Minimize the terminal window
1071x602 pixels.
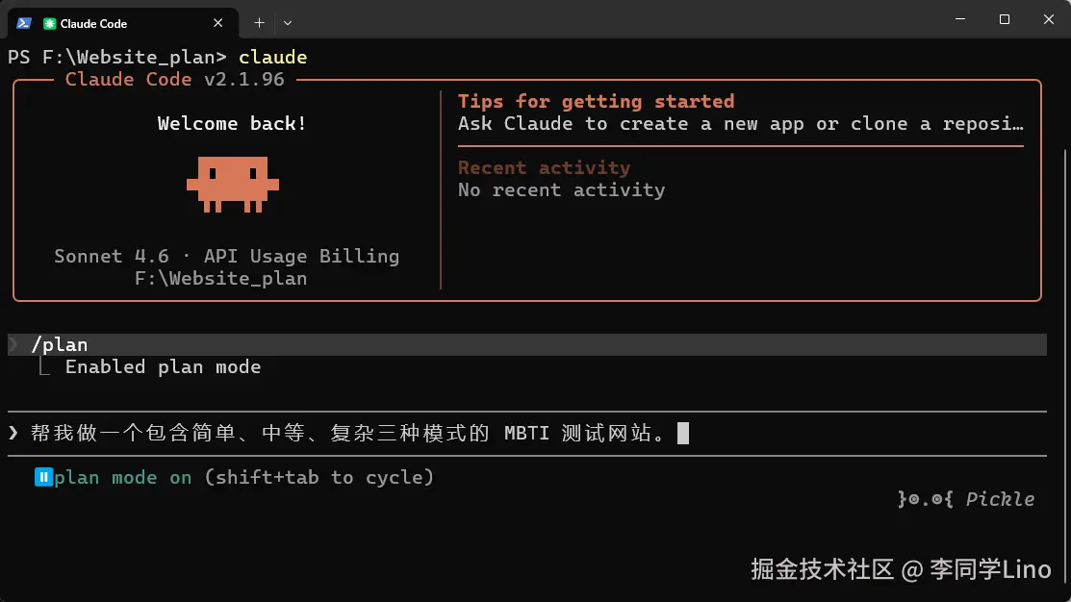click(x=959, y=19)
